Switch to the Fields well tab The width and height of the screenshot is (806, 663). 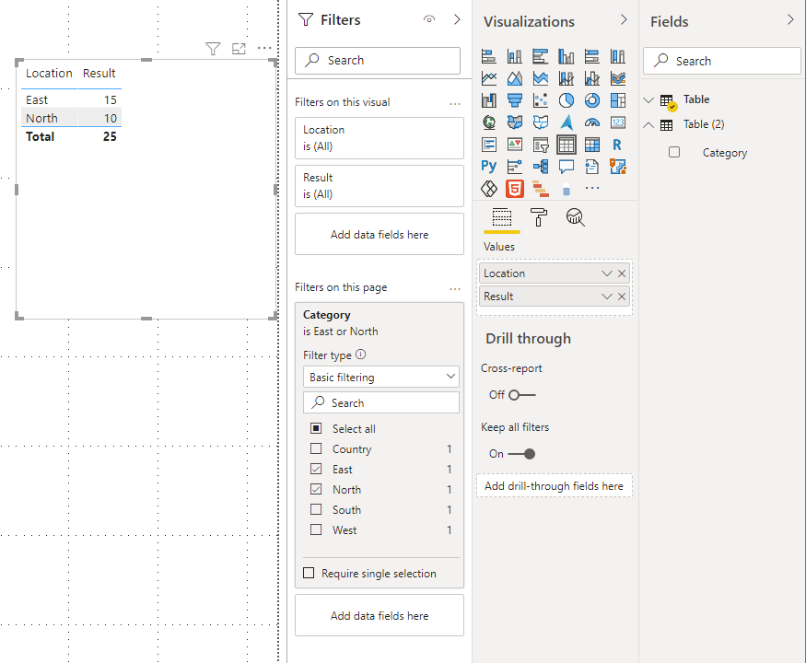(x=502, y=217)
